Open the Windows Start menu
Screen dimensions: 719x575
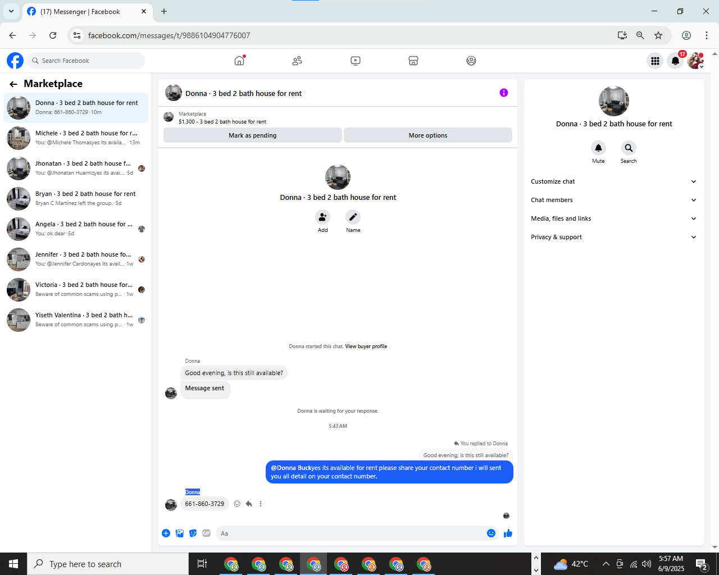coord(13,564)
